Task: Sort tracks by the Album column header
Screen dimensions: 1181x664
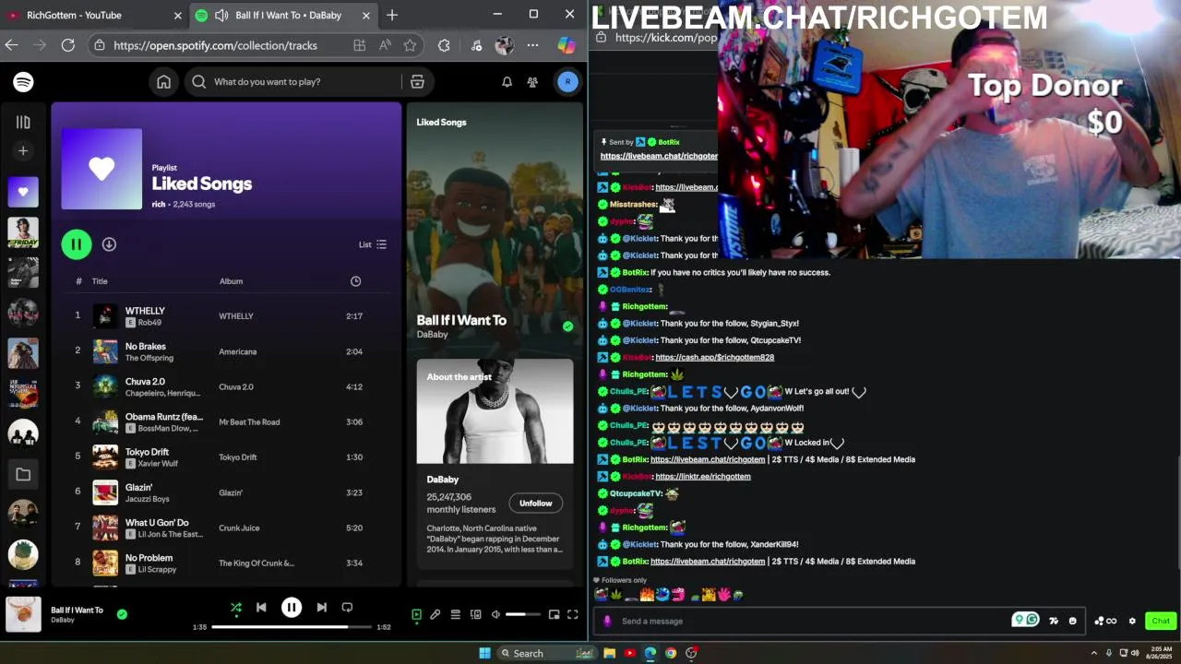Action: [x=231, y=281]
